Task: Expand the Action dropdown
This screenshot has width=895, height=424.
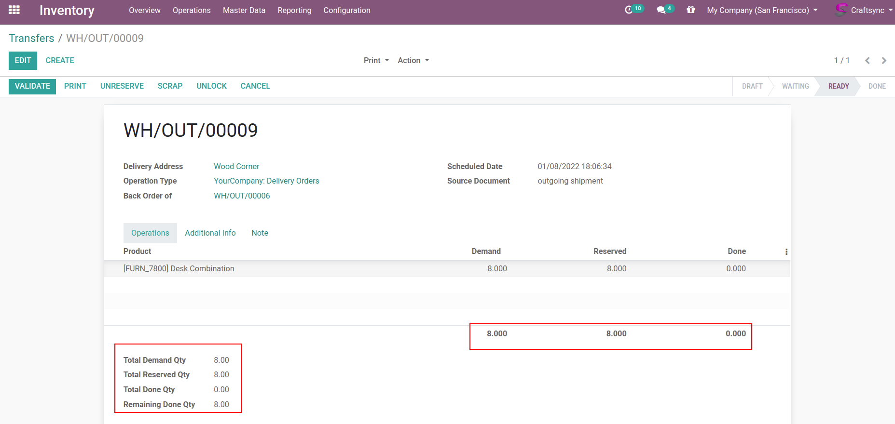Action: coord(413,61)
